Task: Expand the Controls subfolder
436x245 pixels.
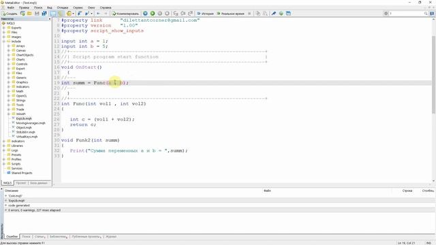Action: click(9, 64)
